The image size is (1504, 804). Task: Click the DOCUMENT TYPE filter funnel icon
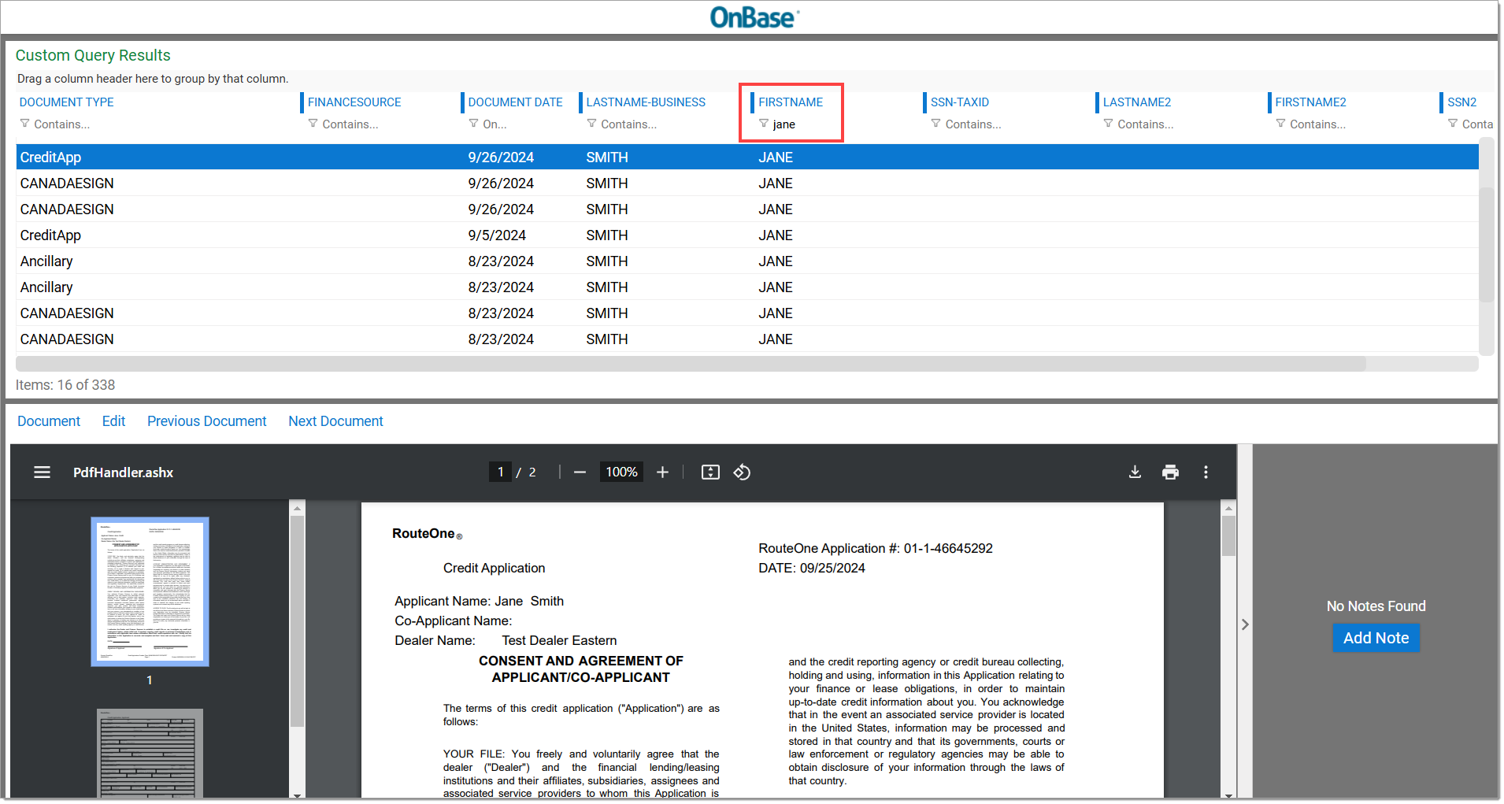tap(25, 124)
